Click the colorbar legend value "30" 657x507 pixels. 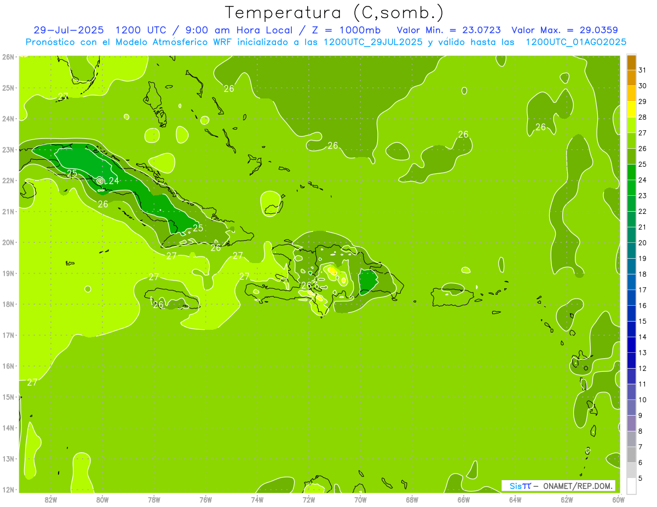point(643,86)
